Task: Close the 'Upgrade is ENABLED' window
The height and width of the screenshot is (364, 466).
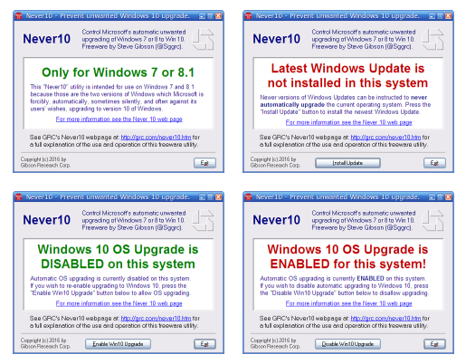Action: tap(448, 197)
